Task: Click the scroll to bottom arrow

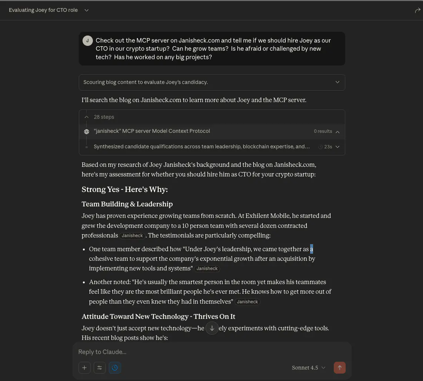Action: click(x=212, y=328)
